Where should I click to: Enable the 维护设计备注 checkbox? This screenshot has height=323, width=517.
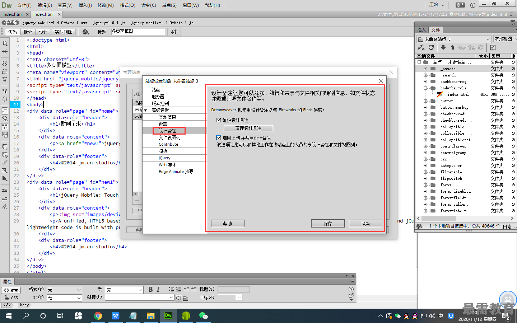click(x=219, y=120)
